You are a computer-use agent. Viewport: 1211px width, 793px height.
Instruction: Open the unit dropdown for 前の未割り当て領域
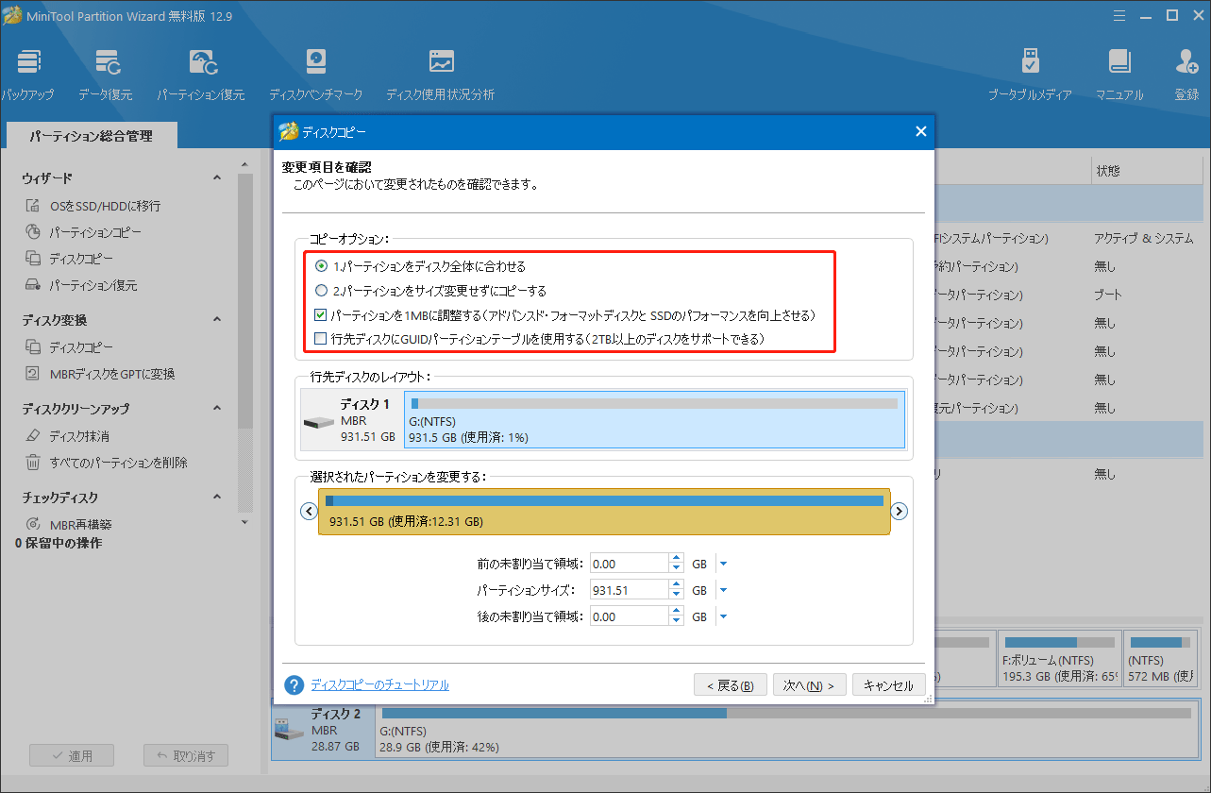(723, 564)
